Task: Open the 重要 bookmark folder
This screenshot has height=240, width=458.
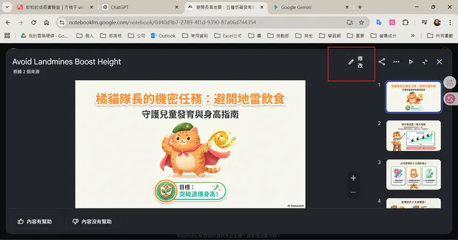Action: pyautogui.click(x=355, y=36)
